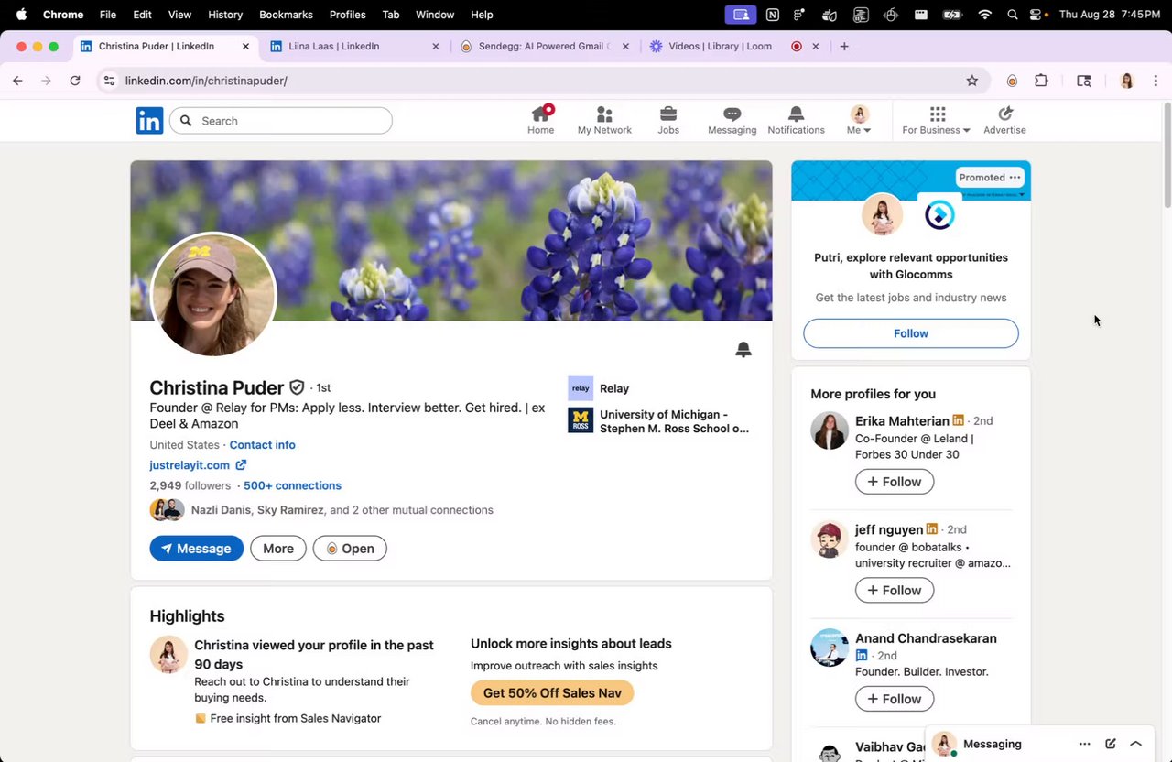Open the Chrome Profiles menu

click(x=347, y=15)
